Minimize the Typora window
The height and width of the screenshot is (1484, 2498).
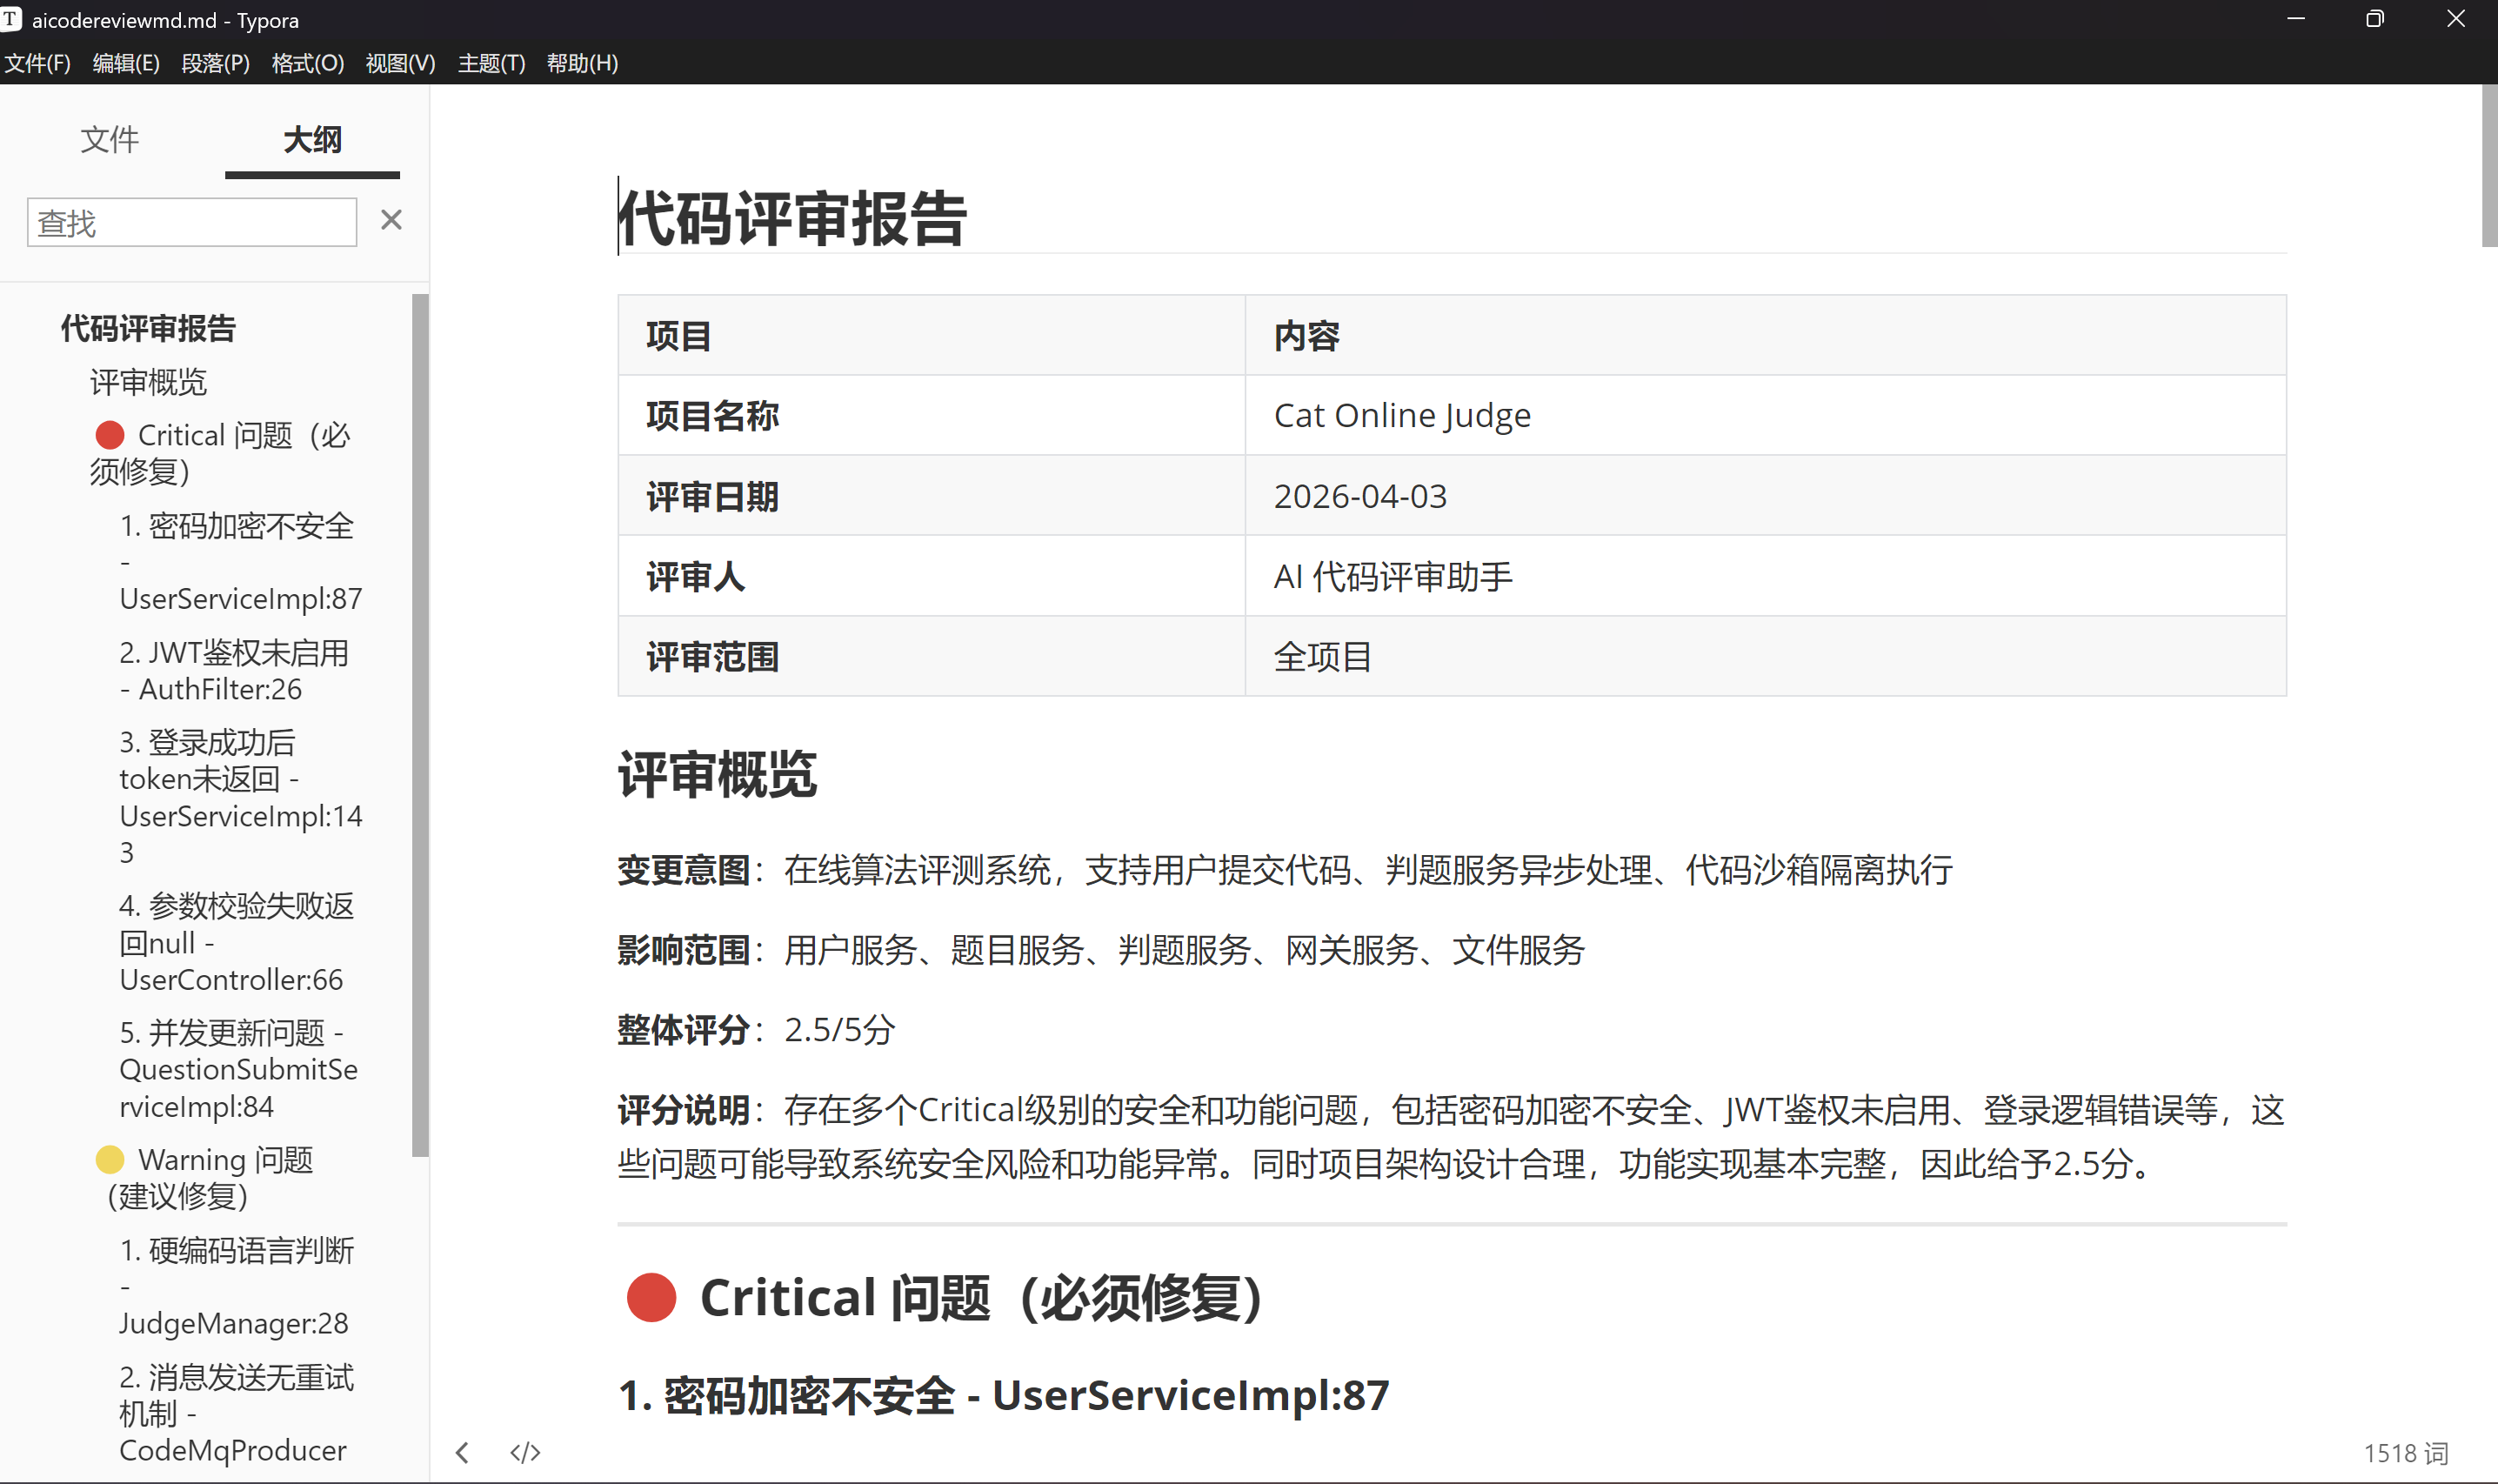(x=2296, y=19)
